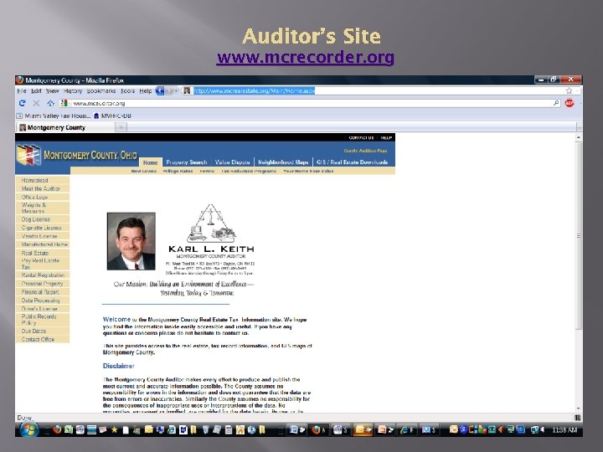Open the new tab plus button
603x452 pixels.
click(x=121, y=127)
